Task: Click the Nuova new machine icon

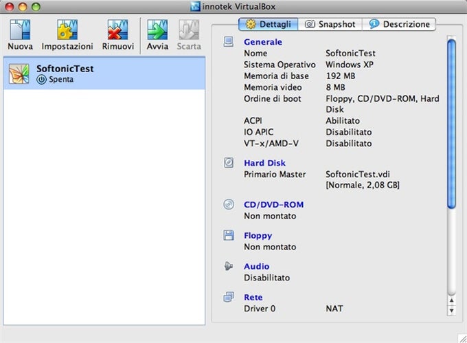Action: (x=20, y=30)
